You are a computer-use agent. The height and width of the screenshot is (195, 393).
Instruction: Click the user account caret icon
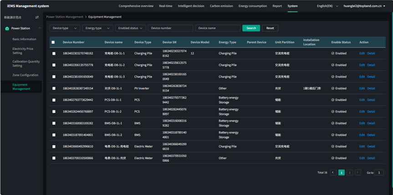(384, 6)
